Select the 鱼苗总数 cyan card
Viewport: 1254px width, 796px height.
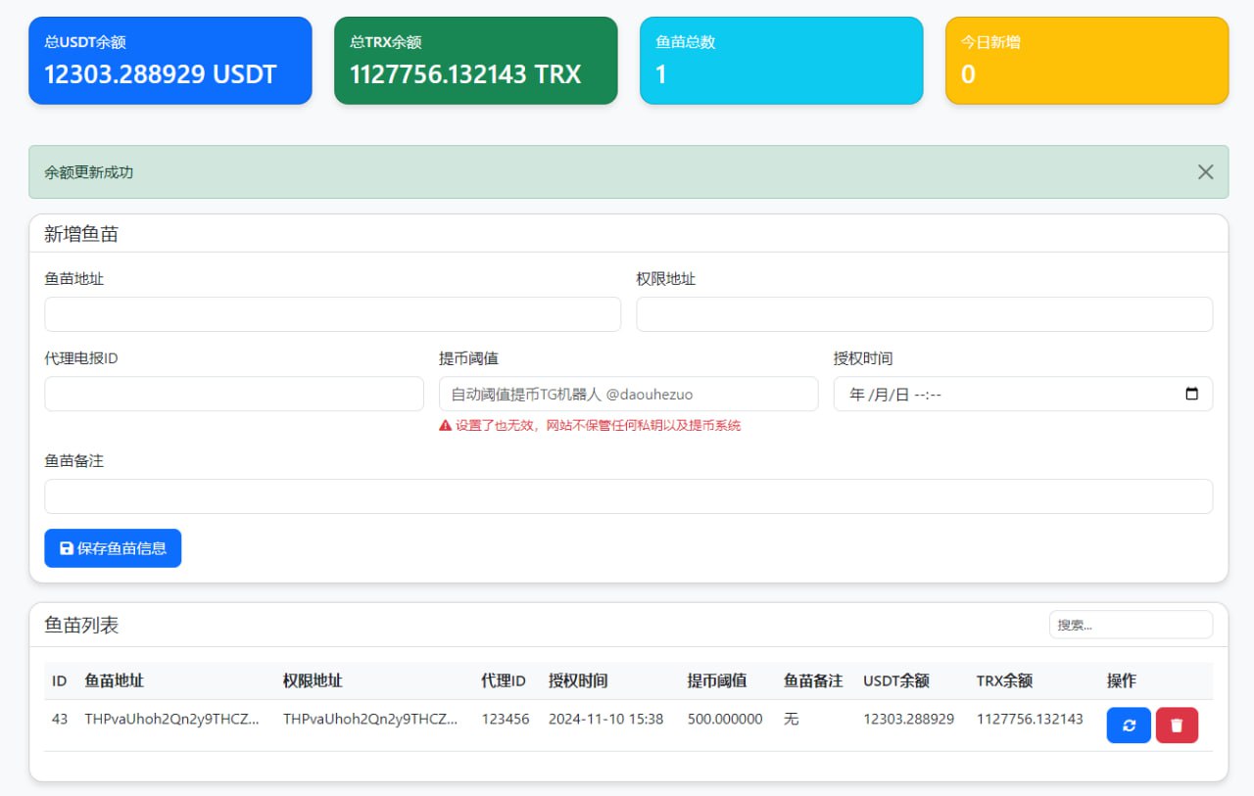(782, 61)
